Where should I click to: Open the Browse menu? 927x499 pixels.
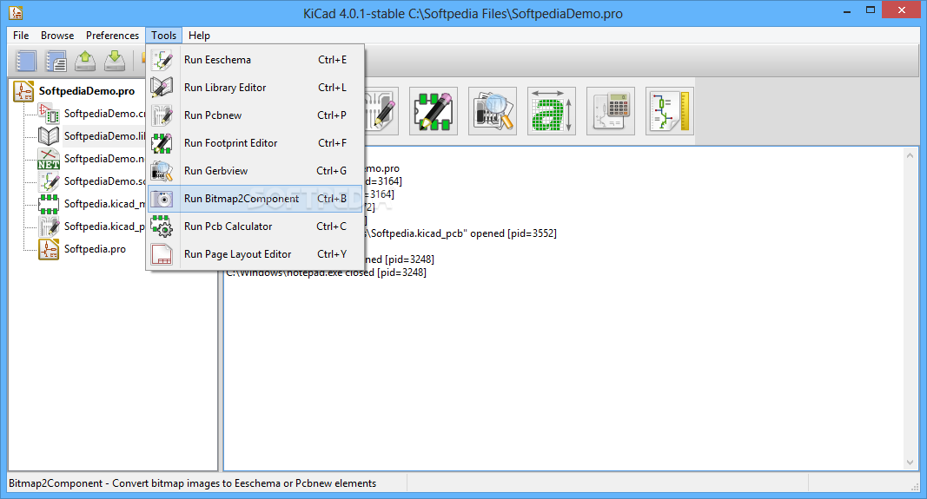pos(57,36)
